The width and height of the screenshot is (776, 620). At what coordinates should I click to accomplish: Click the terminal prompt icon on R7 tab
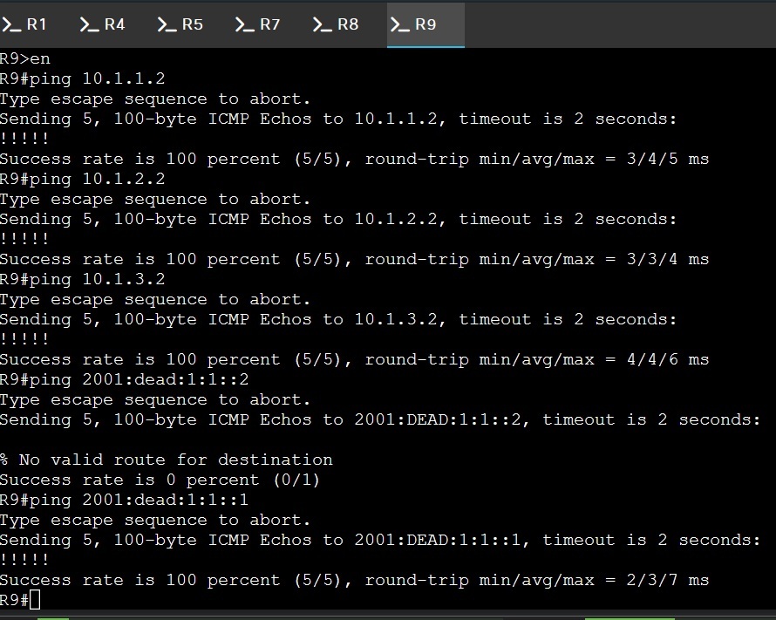[244, 24]
